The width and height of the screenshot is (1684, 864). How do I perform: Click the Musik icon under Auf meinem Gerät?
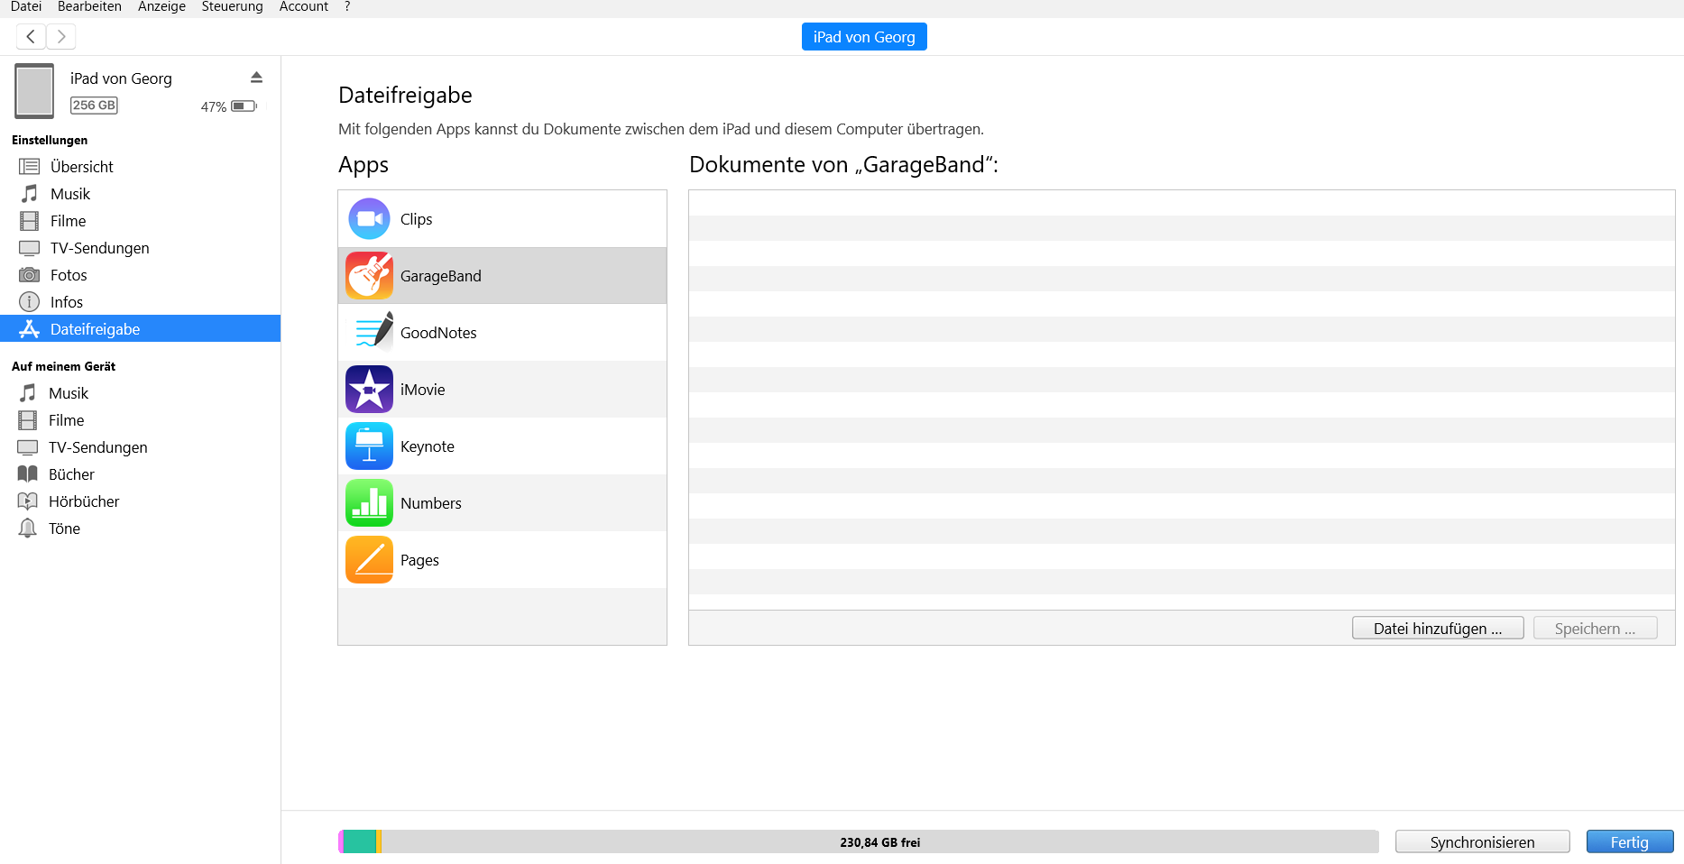28,393
